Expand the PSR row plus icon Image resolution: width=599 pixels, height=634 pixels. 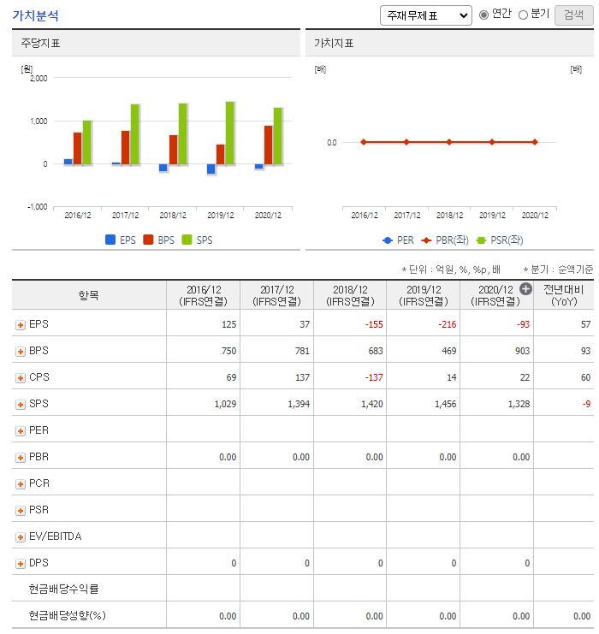coord(21,511)
